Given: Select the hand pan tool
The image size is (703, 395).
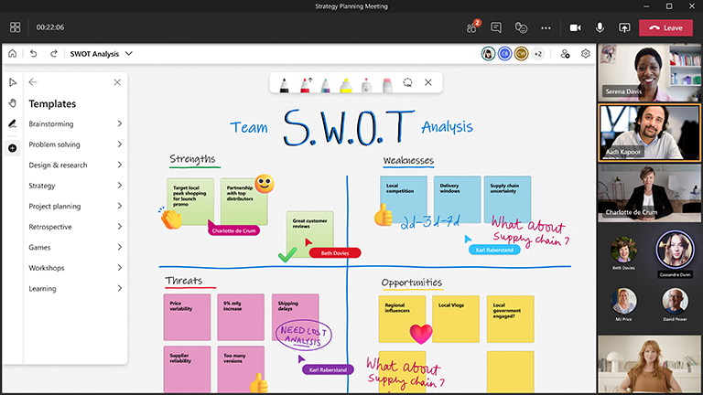Looking at the screenshot, I should point(12,103).
